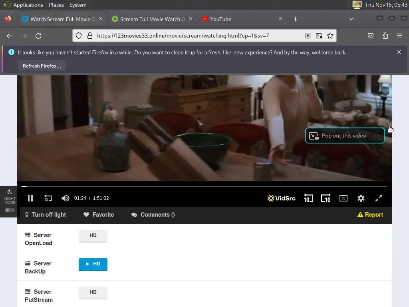Click the clock showing Thu Nov 16
This screenshot has width=409, height=307.
pos(386,5)
